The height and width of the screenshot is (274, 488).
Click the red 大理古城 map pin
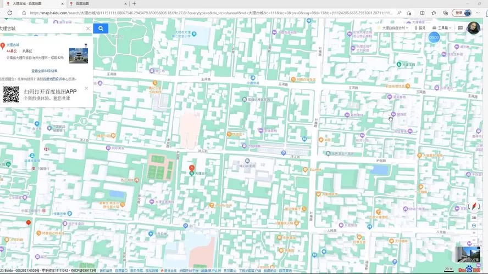(x=192, y=168)
